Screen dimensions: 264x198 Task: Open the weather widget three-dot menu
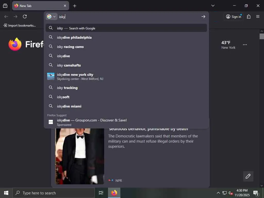coord(245,45)
